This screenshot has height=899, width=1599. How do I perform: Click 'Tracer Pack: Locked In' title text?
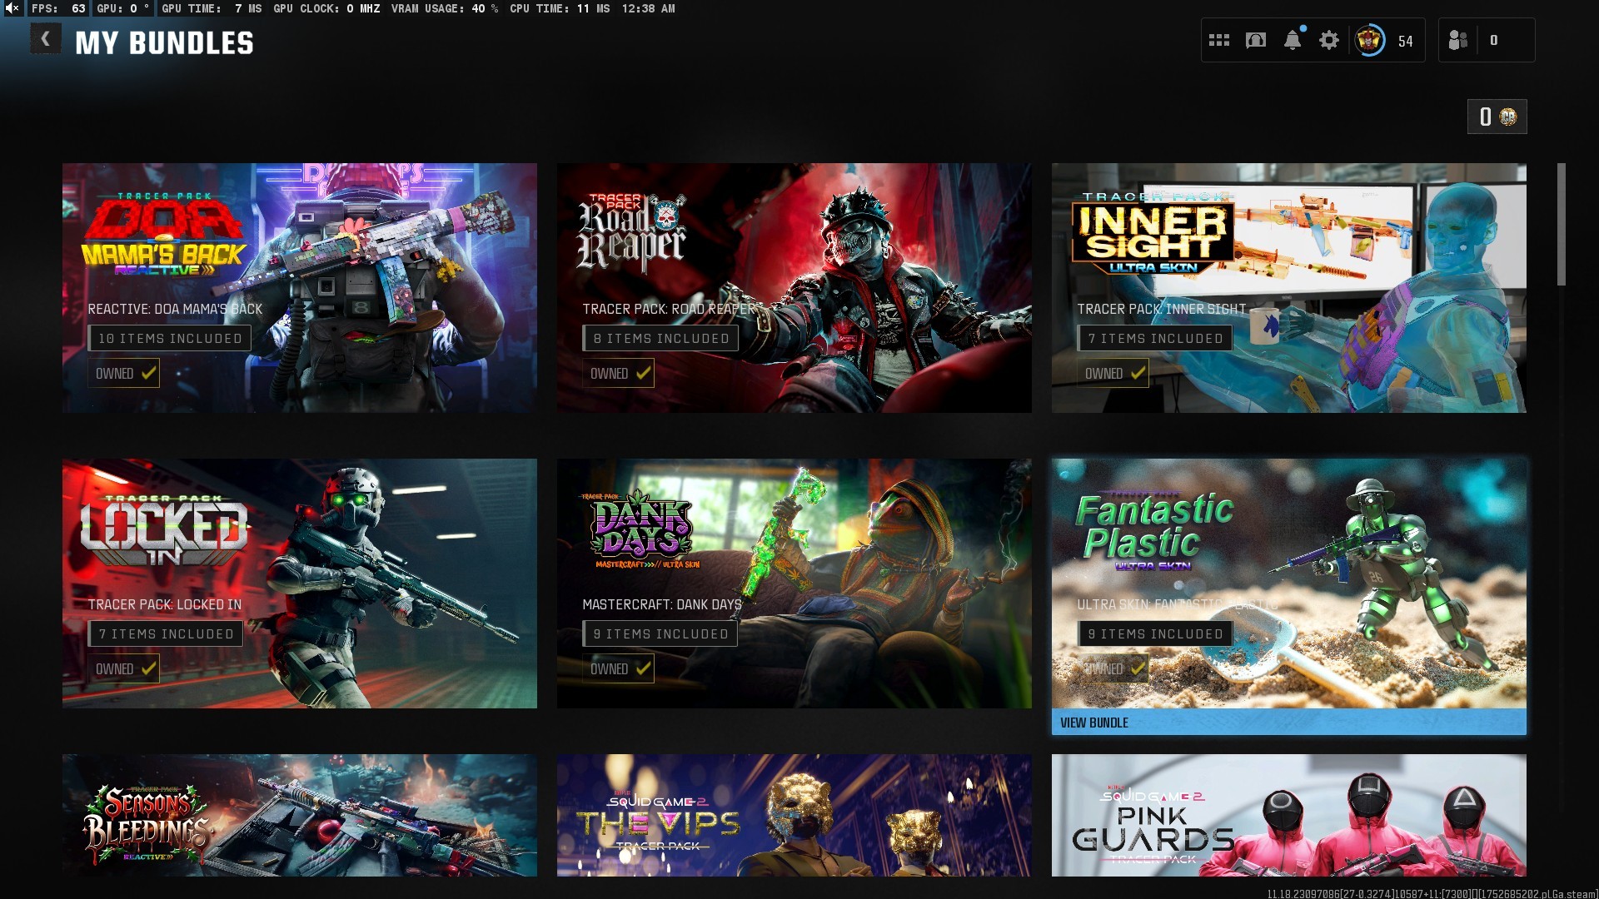point(165,604)
